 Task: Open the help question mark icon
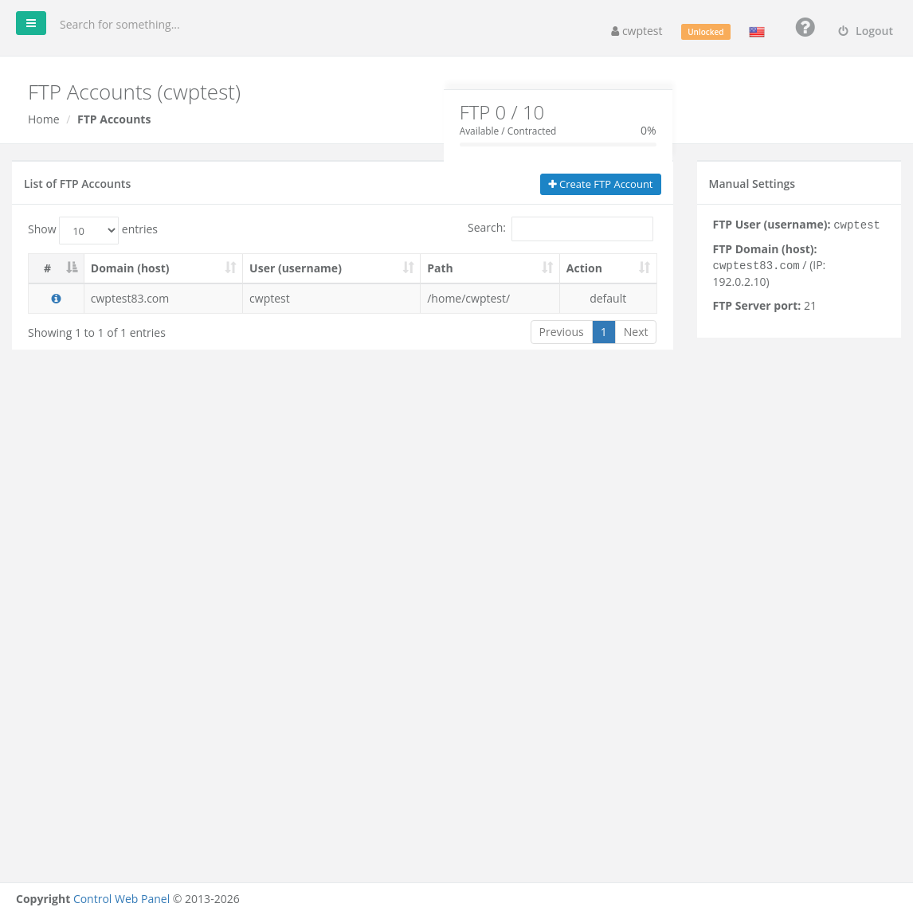805,27
